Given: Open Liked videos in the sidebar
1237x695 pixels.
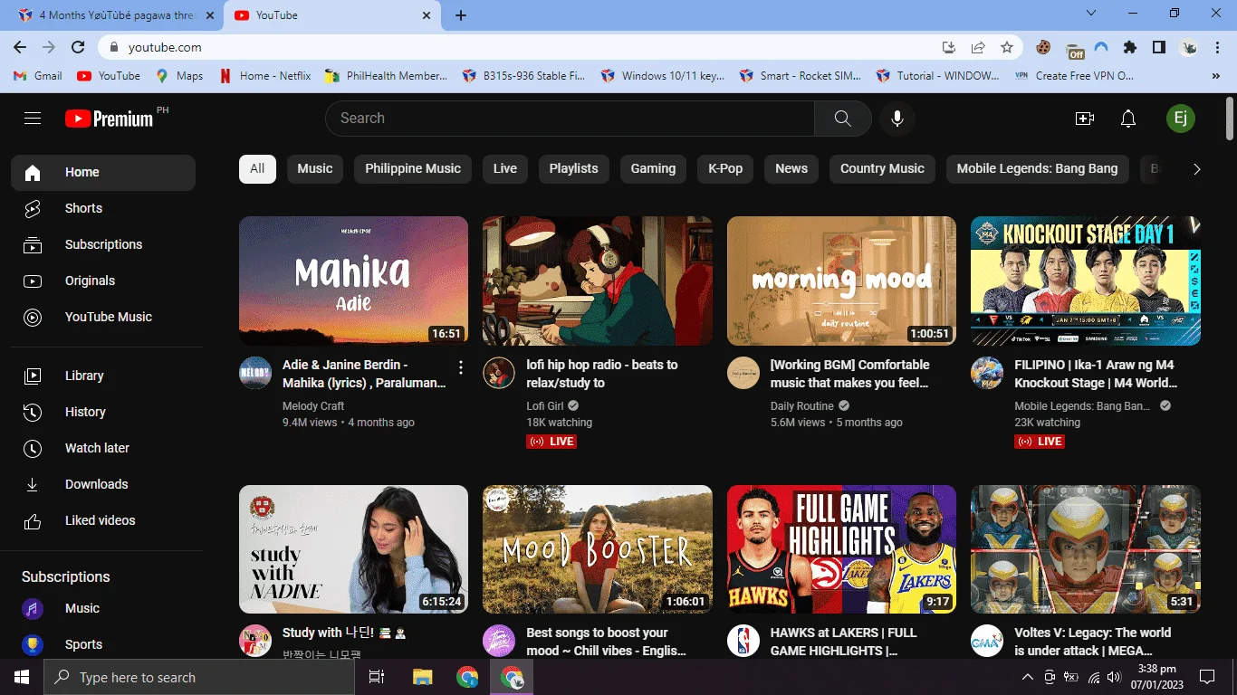Looking at the screenshot, I should tap(103, 520).
